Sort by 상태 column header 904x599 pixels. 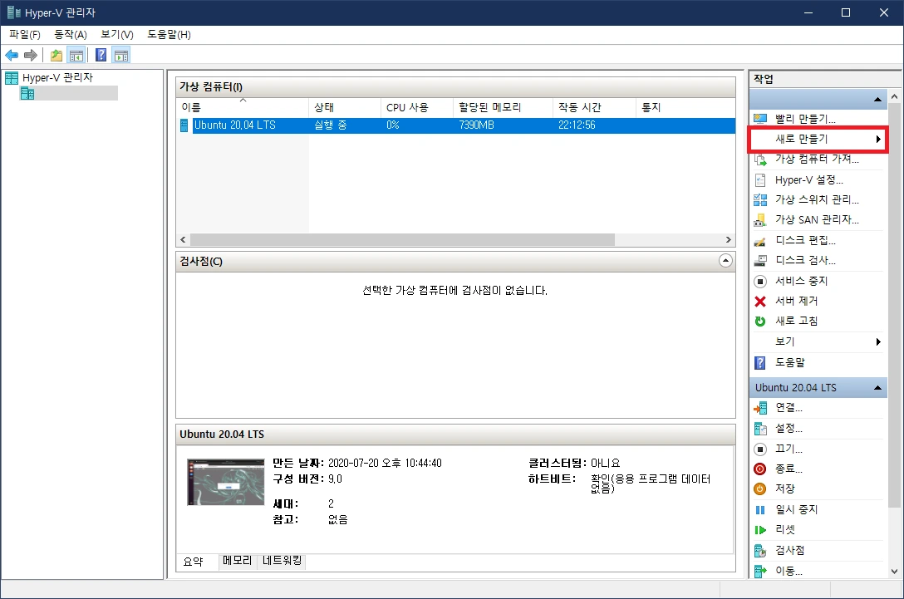(x=345, y=108)
